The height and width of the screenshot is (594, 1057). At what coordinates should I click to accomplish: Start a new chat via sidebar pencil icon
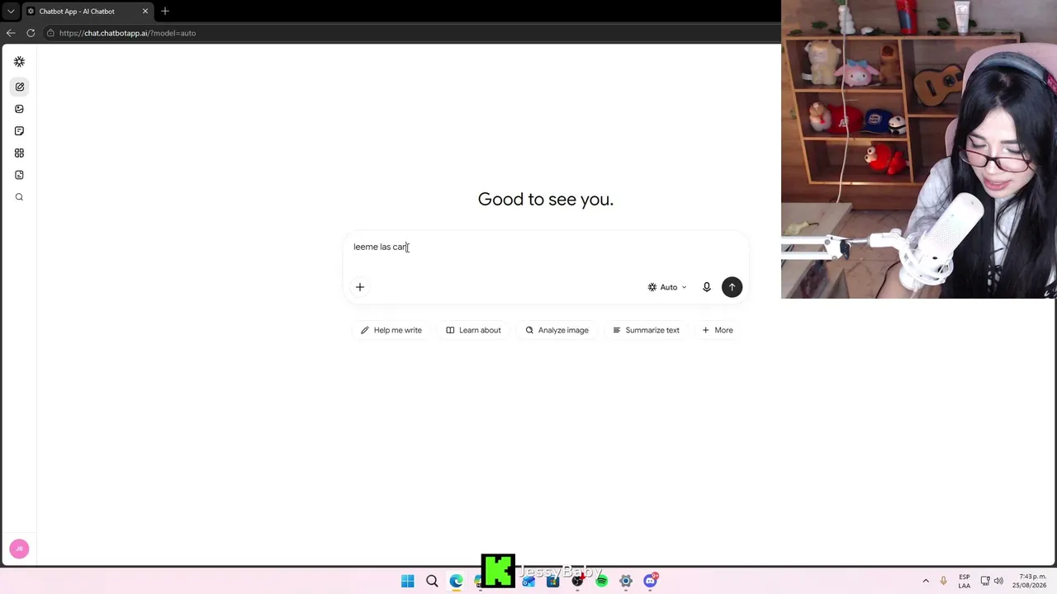coord(19,87)
